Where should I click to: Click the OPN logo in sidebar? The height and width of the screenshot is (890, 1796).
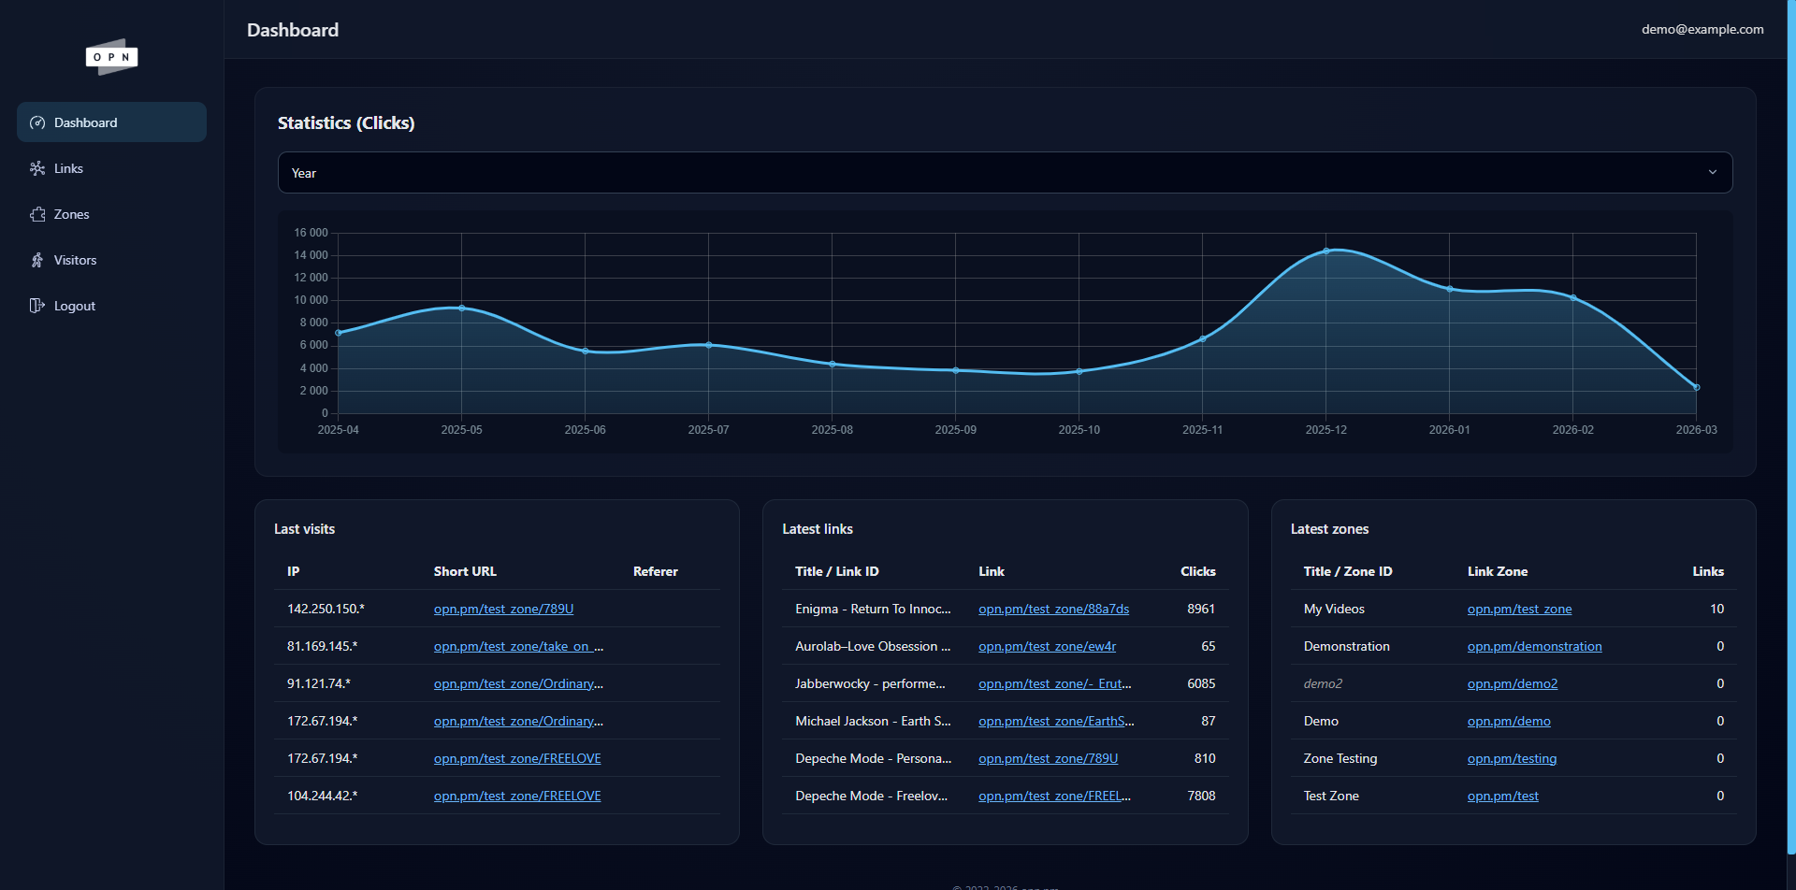[x=111, y=57]
